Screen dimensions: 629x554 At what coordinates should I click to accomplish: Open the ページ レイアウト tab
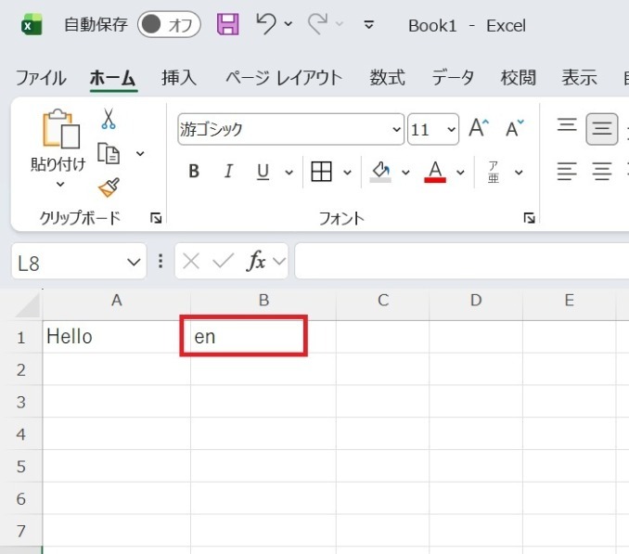coord(283,77)
